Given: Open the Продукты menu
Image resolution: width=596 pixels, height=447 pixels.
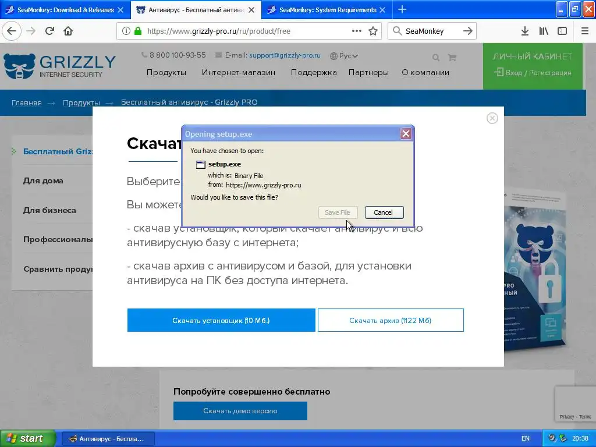Looking at the screenshot, I should point(166,72).
